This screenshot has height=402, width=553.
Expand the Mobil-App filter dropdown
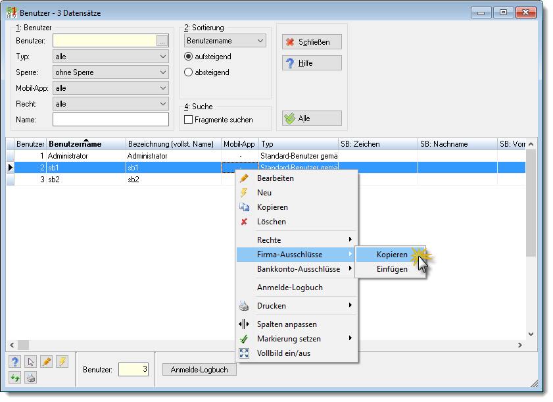coord(110,88)
